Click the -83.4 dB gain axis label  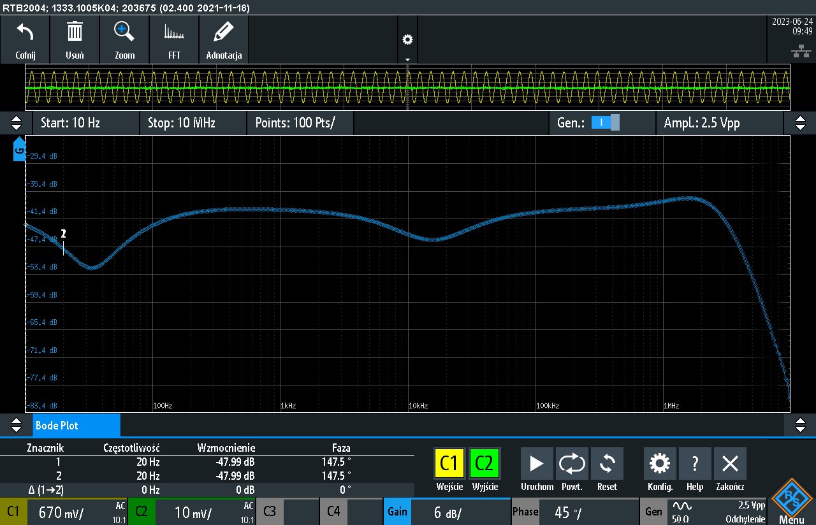pos(42,406)
